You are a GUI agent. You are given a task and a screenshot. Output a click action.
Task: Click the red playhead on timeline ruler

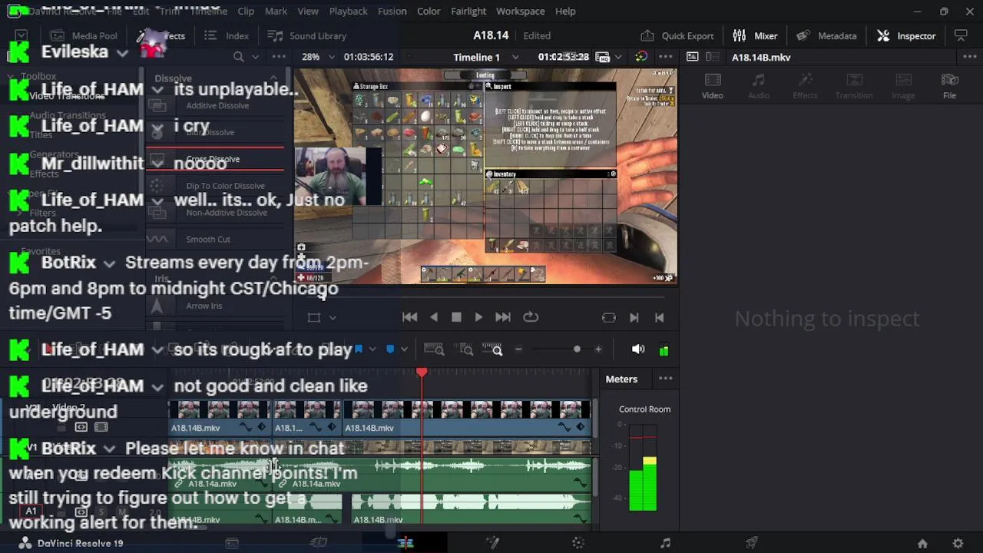(x=422, y=373)
